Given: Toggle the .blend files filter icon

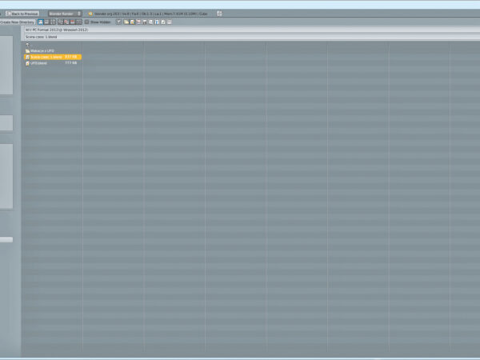Looking at the screenshot, I should [132, 22].
